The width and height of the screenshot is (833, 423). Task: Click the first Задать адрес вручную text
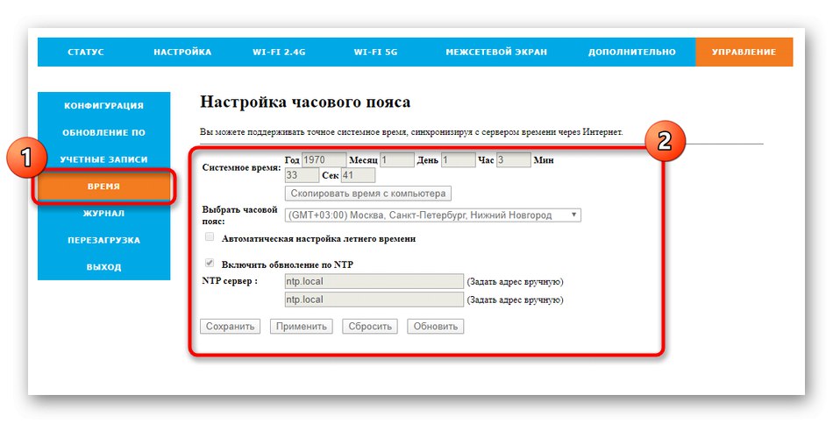[515, 282]
